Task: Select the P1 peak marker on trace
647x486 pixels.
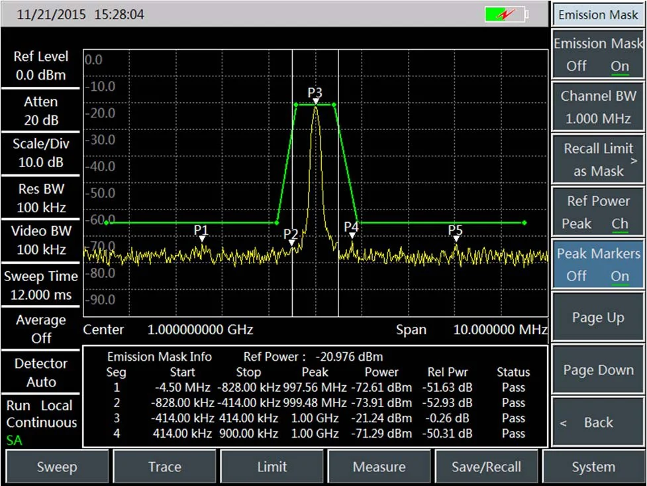Action: 201,238
